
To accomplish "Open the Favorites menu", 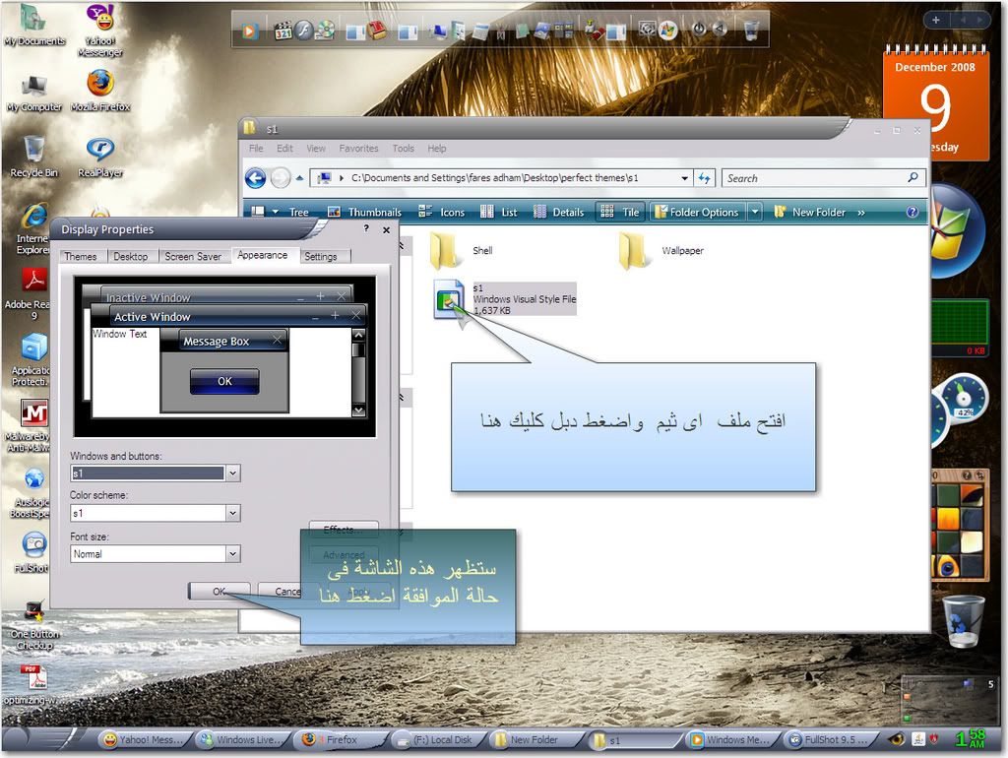I will [x=358, y=149].
